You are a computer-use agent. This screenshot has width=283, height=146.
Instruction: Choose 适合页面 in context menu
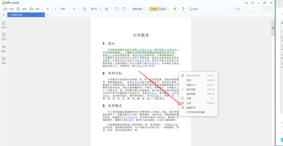tap(198, 89)
